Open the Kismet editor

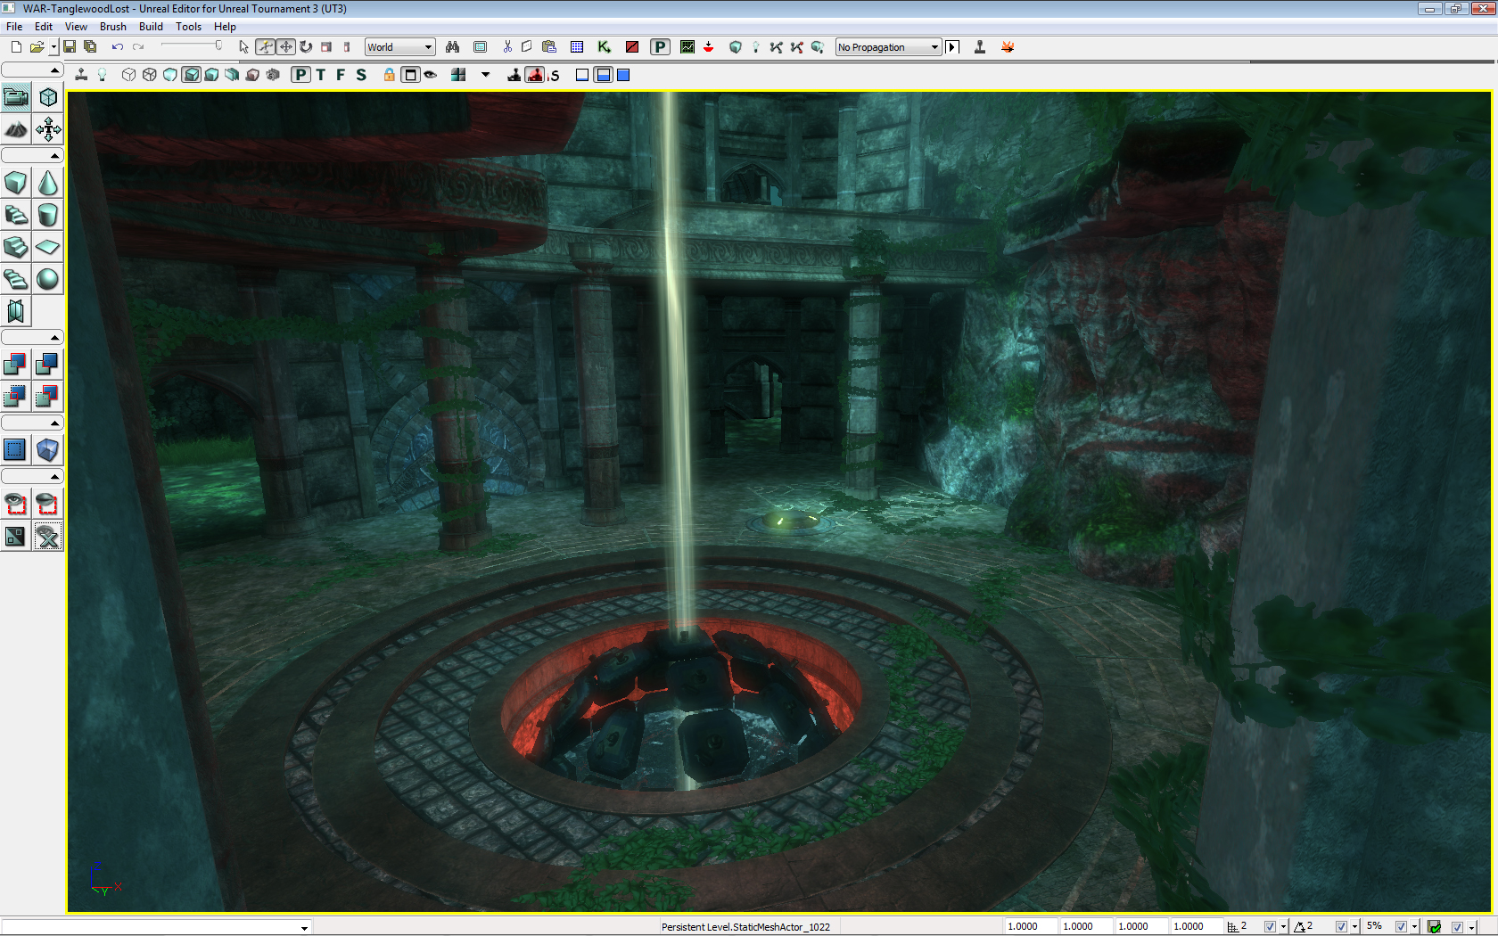tap(605, 47)
